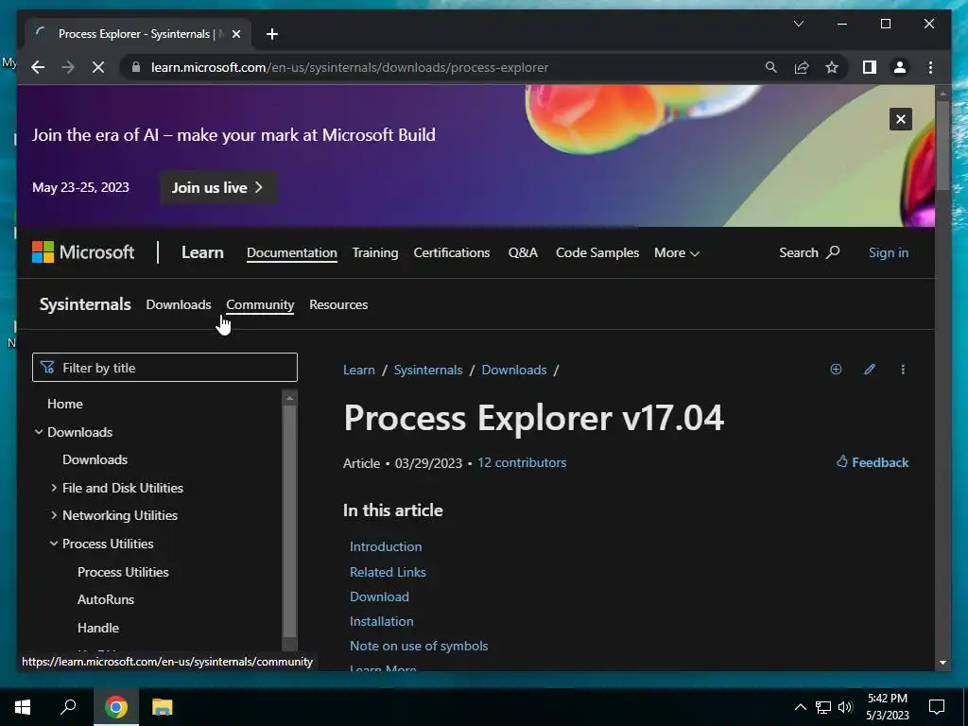This screenshot has height=726, width=968.
Task: Open the article more-actions dots
Action: (x=903, y=370)
